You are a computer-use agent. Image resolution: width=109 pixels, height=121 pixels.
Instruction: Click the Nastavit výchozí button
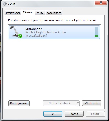pos(59,103)
